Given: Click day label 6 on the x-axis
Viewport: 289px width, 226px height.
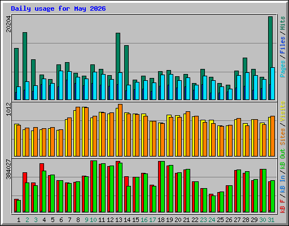Looking at the screenshot, I should point(61,220).
